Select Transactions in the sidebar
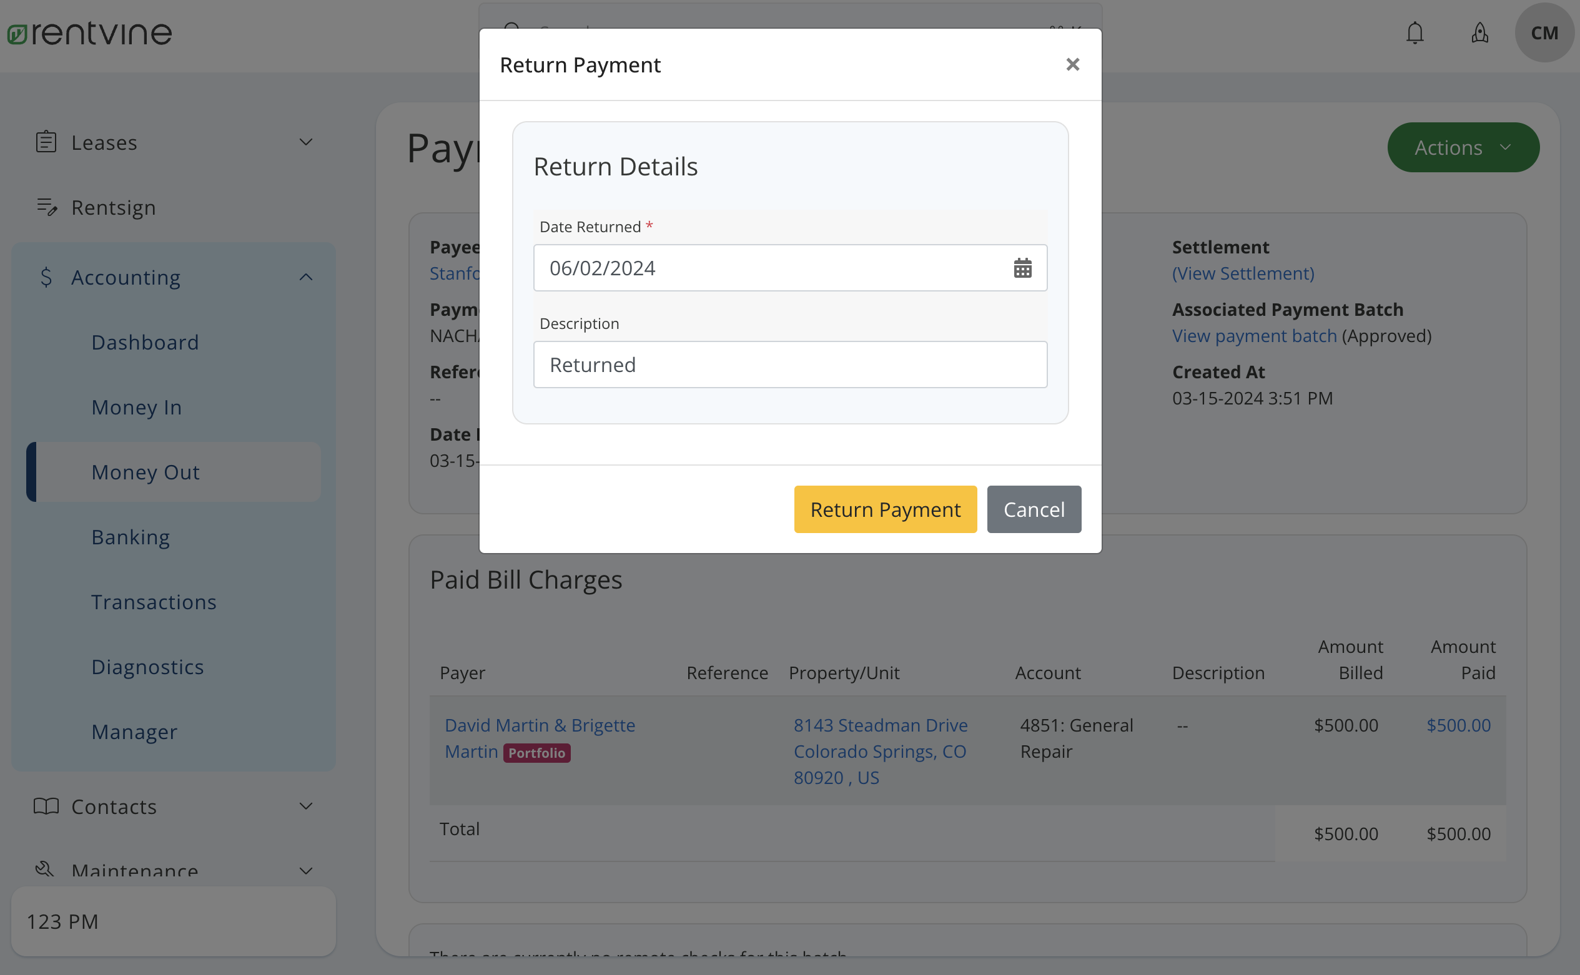Image resolution: width=1580 pixels, height=975 pixels. [x=154, y=602]
